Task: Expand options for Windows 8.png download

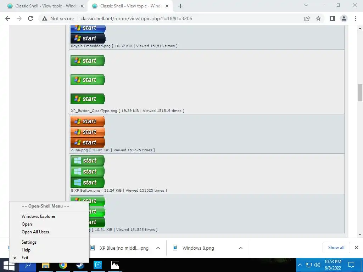Action: (x=241, y=248)
